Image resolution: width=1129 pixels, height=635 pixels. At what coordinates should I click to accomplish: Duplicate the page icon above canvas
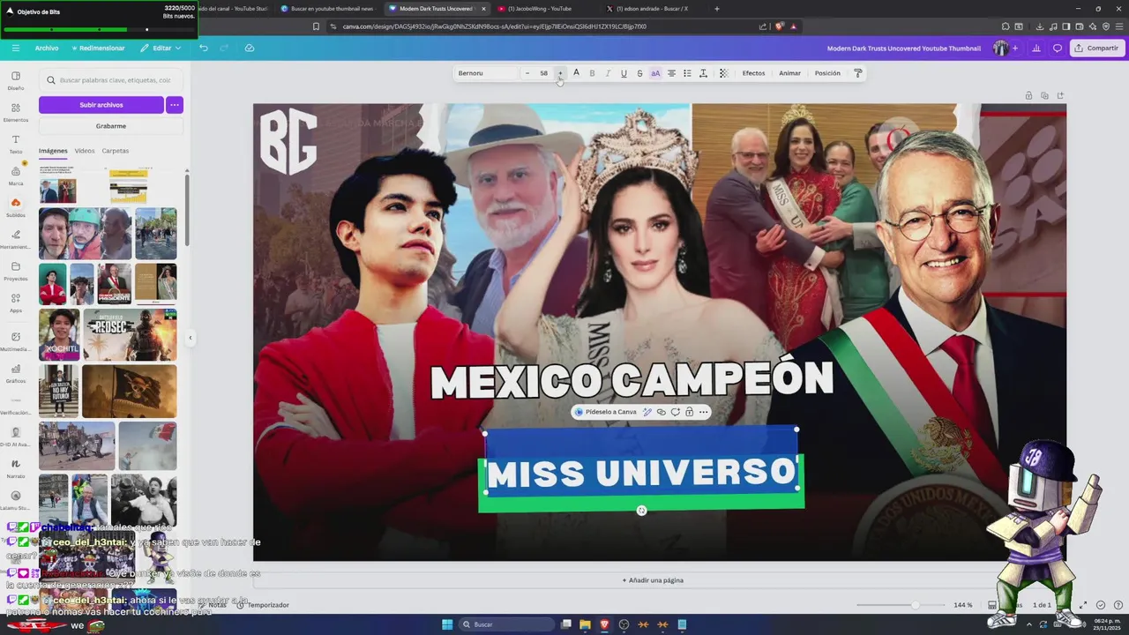[x=1044, y=95]
